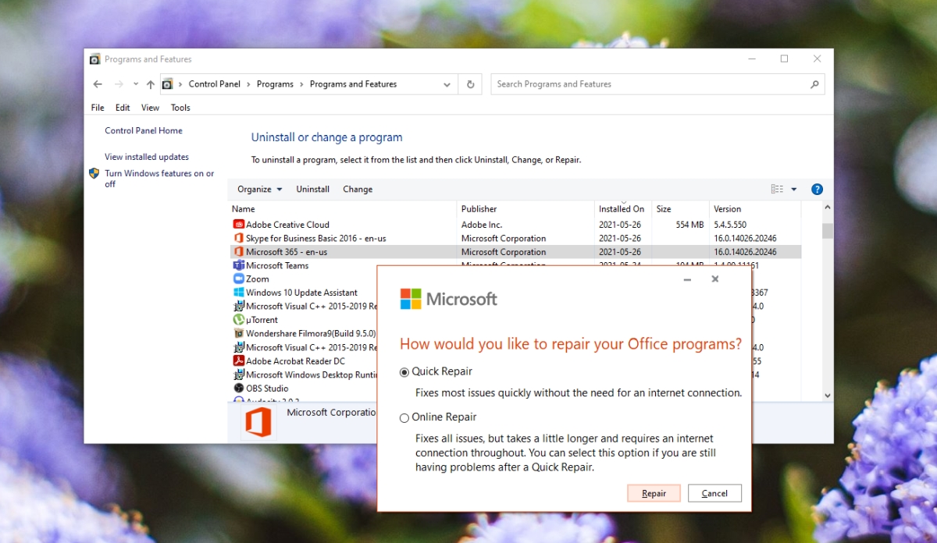Select the Online Repair radio option
The height and width of the screenshot is (543, 937).
(404, 417)
